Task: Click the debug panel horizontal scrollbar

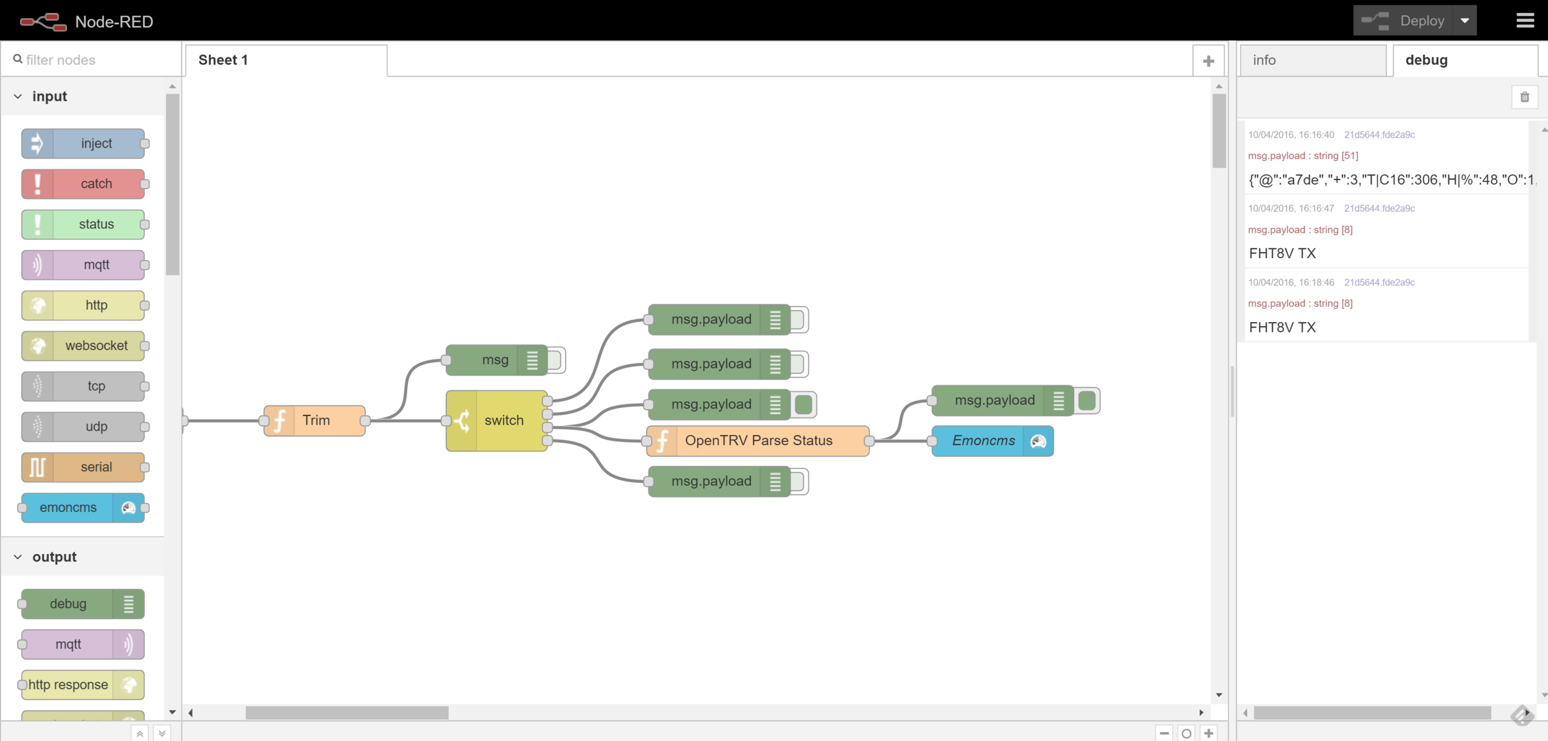Action: (x=1372, y=713)
